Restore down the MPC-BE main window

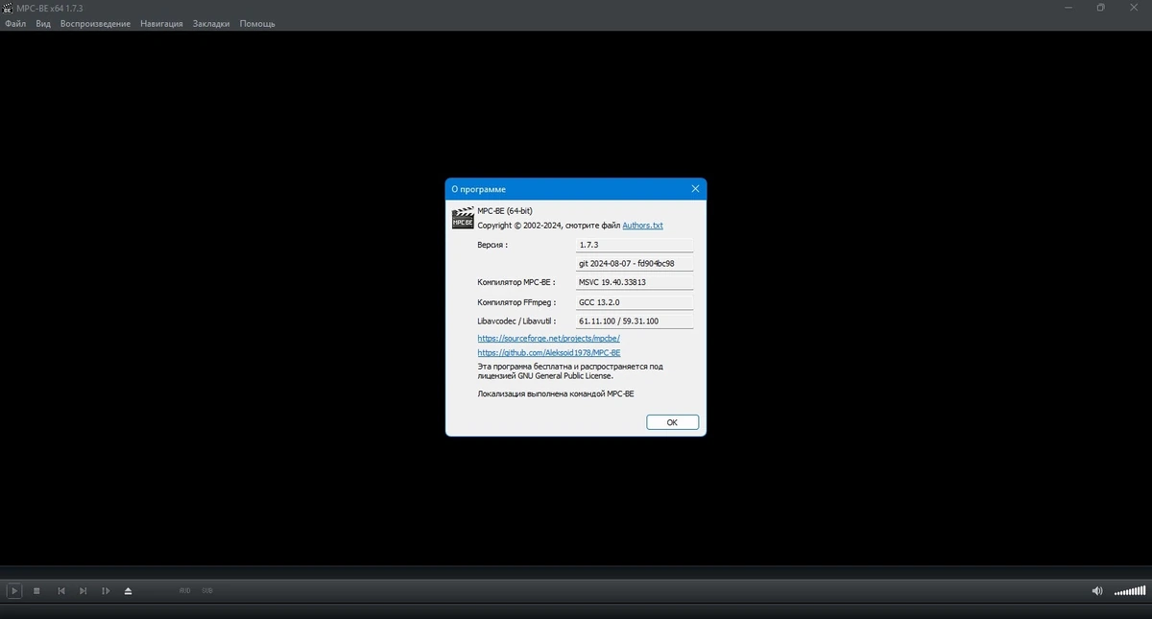[1100, 8]
